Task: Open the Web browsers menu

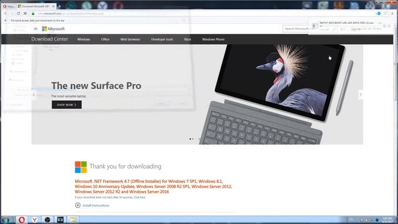Action: pyautogui.click(x=130, y=39)
